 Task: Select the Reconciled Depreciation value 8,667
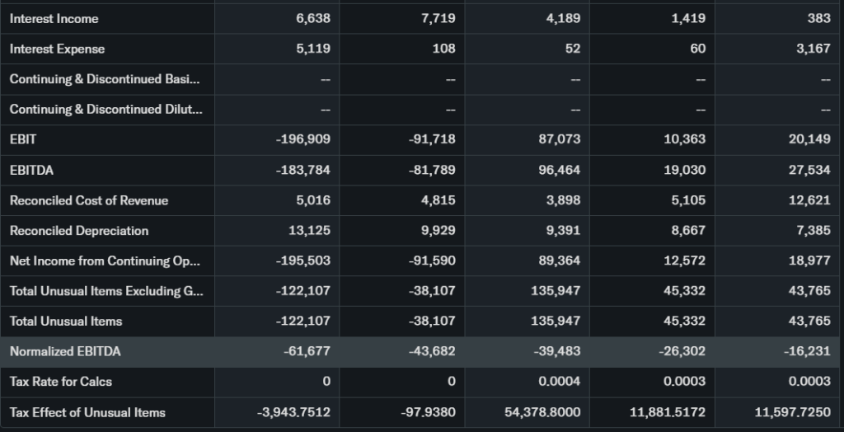(x=689, y=230)
